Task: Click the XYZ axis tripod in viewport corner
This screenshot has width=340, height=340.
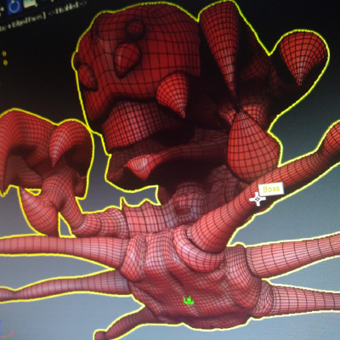Action: click(5, 330)
